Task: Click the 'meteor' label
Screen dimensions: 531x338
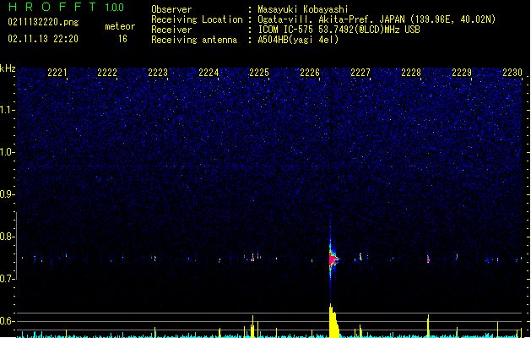Action: 120,26
